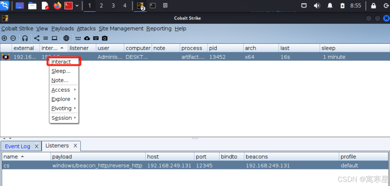This screenshot has height=186, width=390.
Task: Switch to session table view icon
Action: [46, 38]
